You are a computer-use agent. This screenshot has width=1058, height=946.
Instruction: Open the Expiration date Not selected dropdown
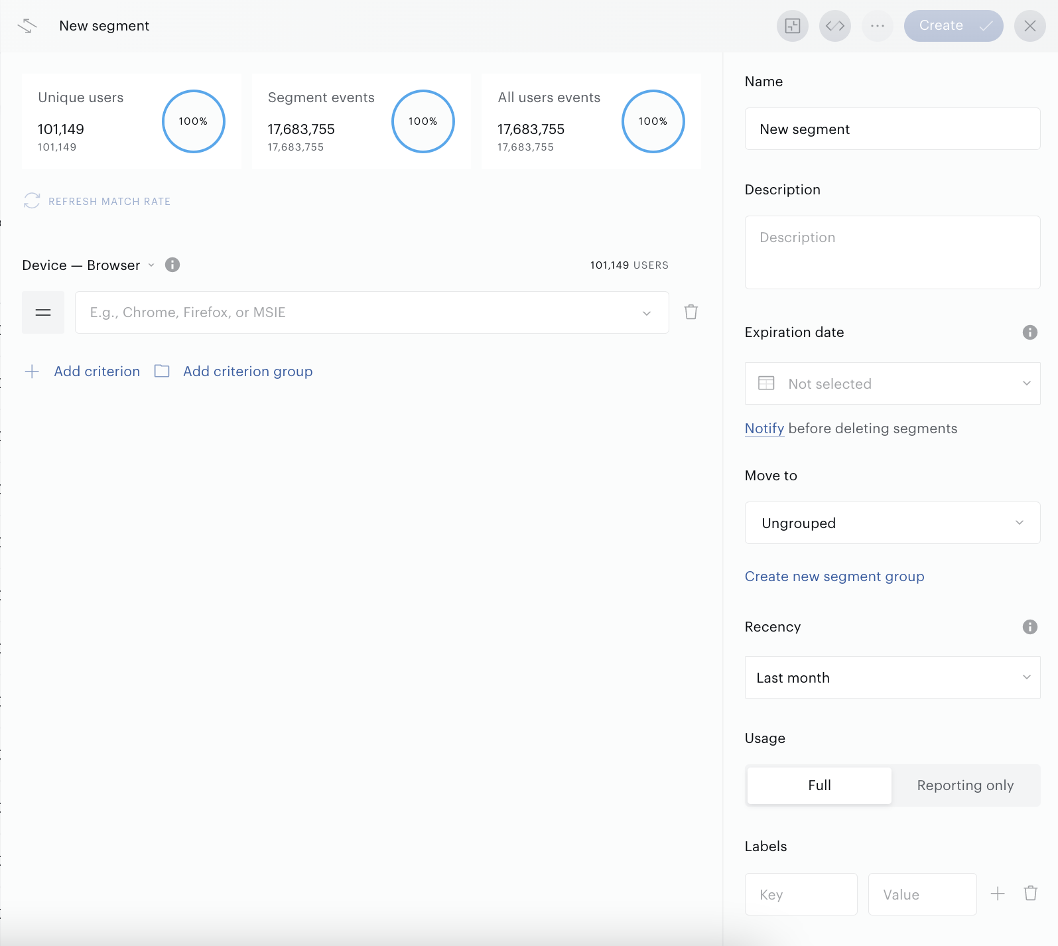(893, 383)
